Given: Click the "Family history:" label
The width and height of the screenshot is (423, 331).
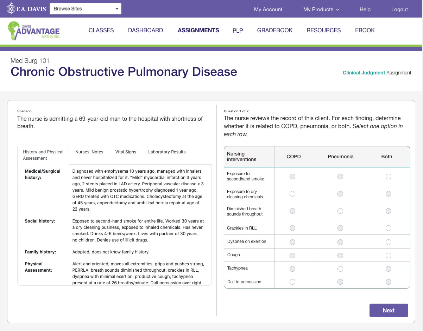Looking at the screenshot, I should click(x=40, y=252).
